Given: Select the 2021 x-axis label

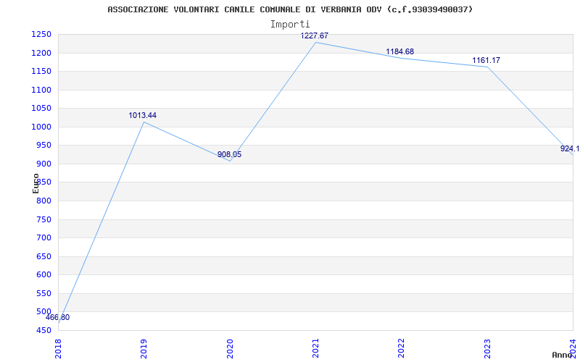Looking at the screenshot, I should [x=315, y=349].
